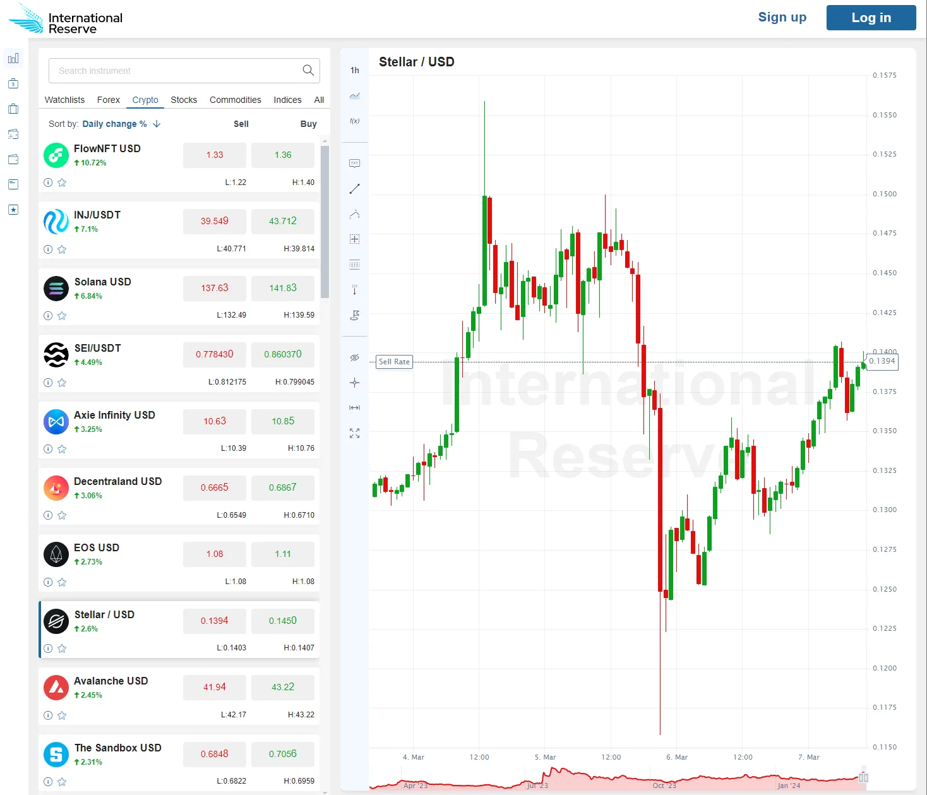
Task: Expand chart to fullscreen
Action: point(354,433)
